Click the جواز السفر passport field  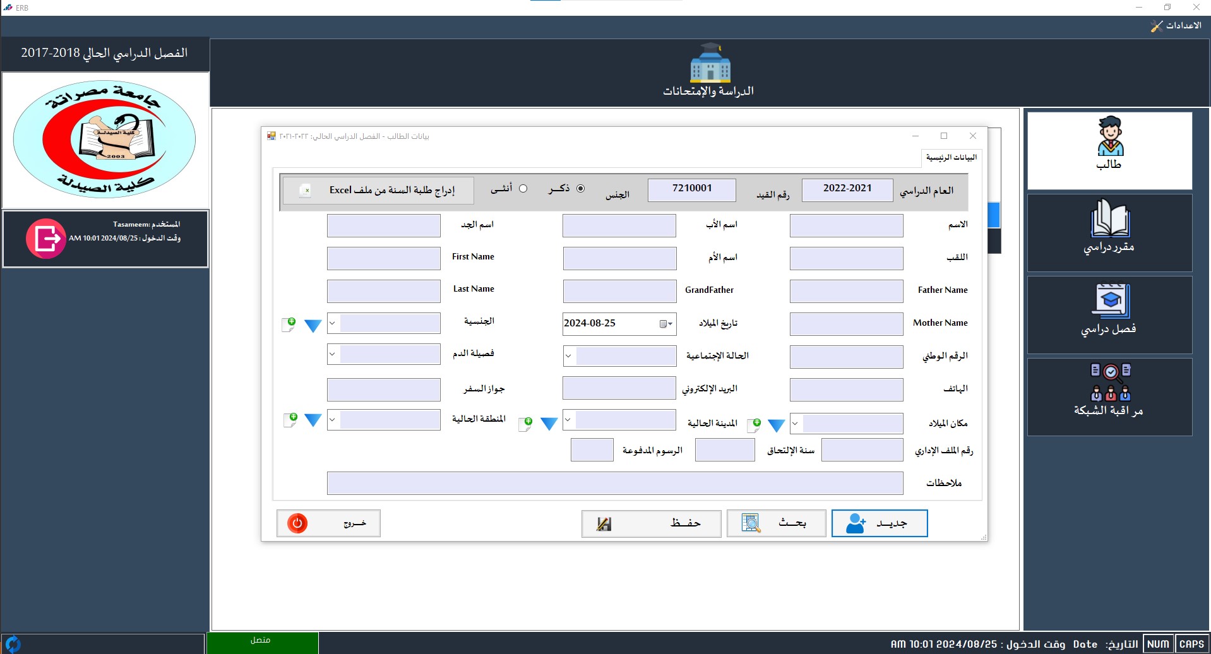tap(384, 389)
